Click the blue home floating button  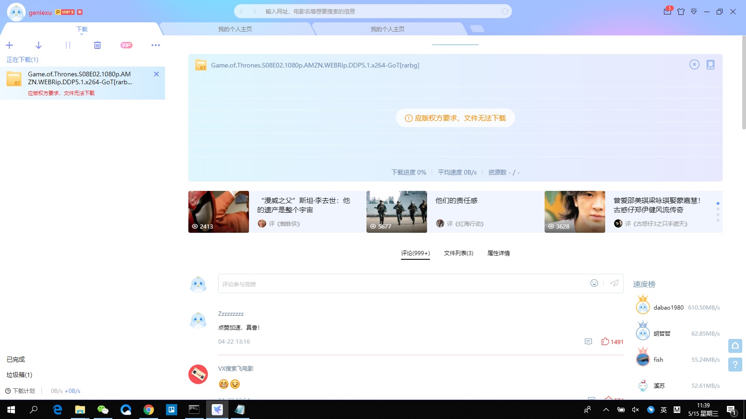[x=735, y=345]
